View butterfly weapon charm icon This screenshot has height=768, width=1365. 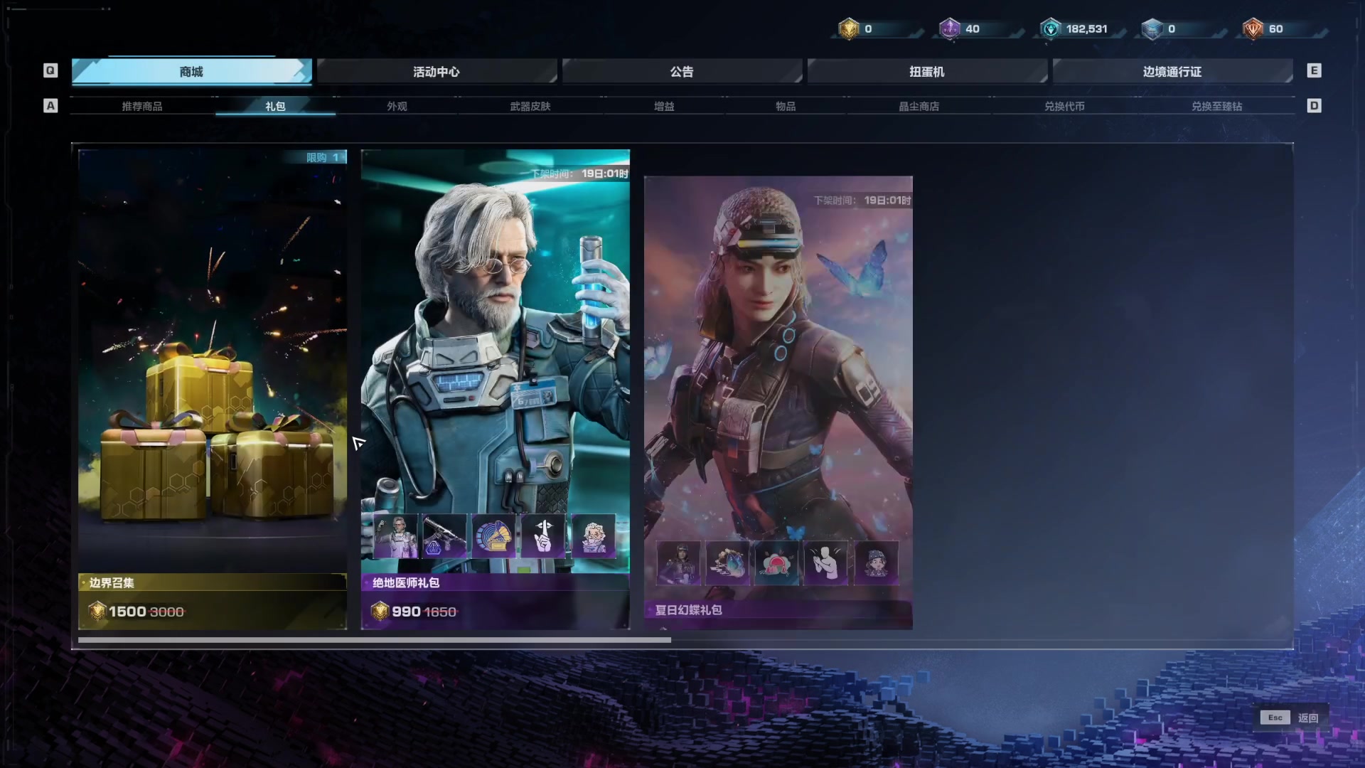click(728, 563)
